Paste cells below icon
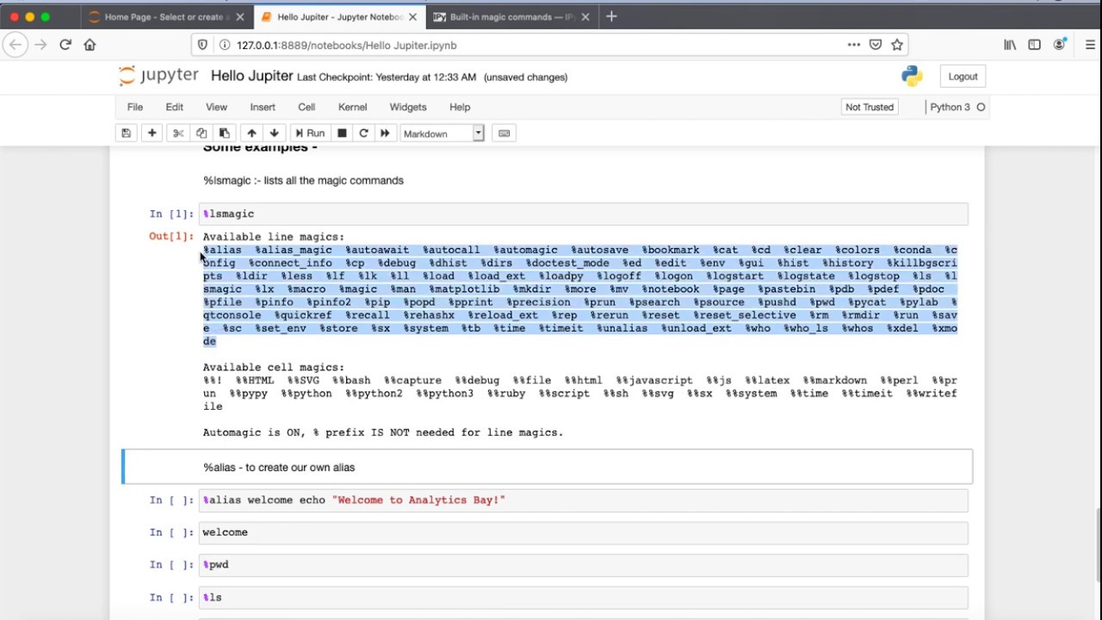Image resolution: width=1102 pixels, height=620 pixels. [225, 133]
